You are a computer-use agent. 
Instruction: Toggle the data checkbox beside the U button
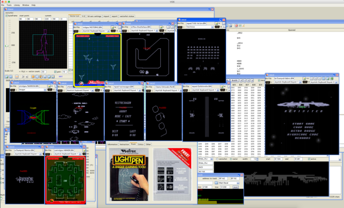[x=259, y=81]
